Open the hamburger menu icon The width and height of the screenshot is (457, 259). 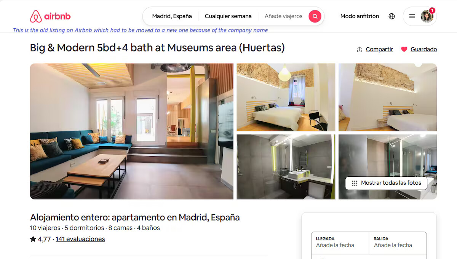coord(412,16)
